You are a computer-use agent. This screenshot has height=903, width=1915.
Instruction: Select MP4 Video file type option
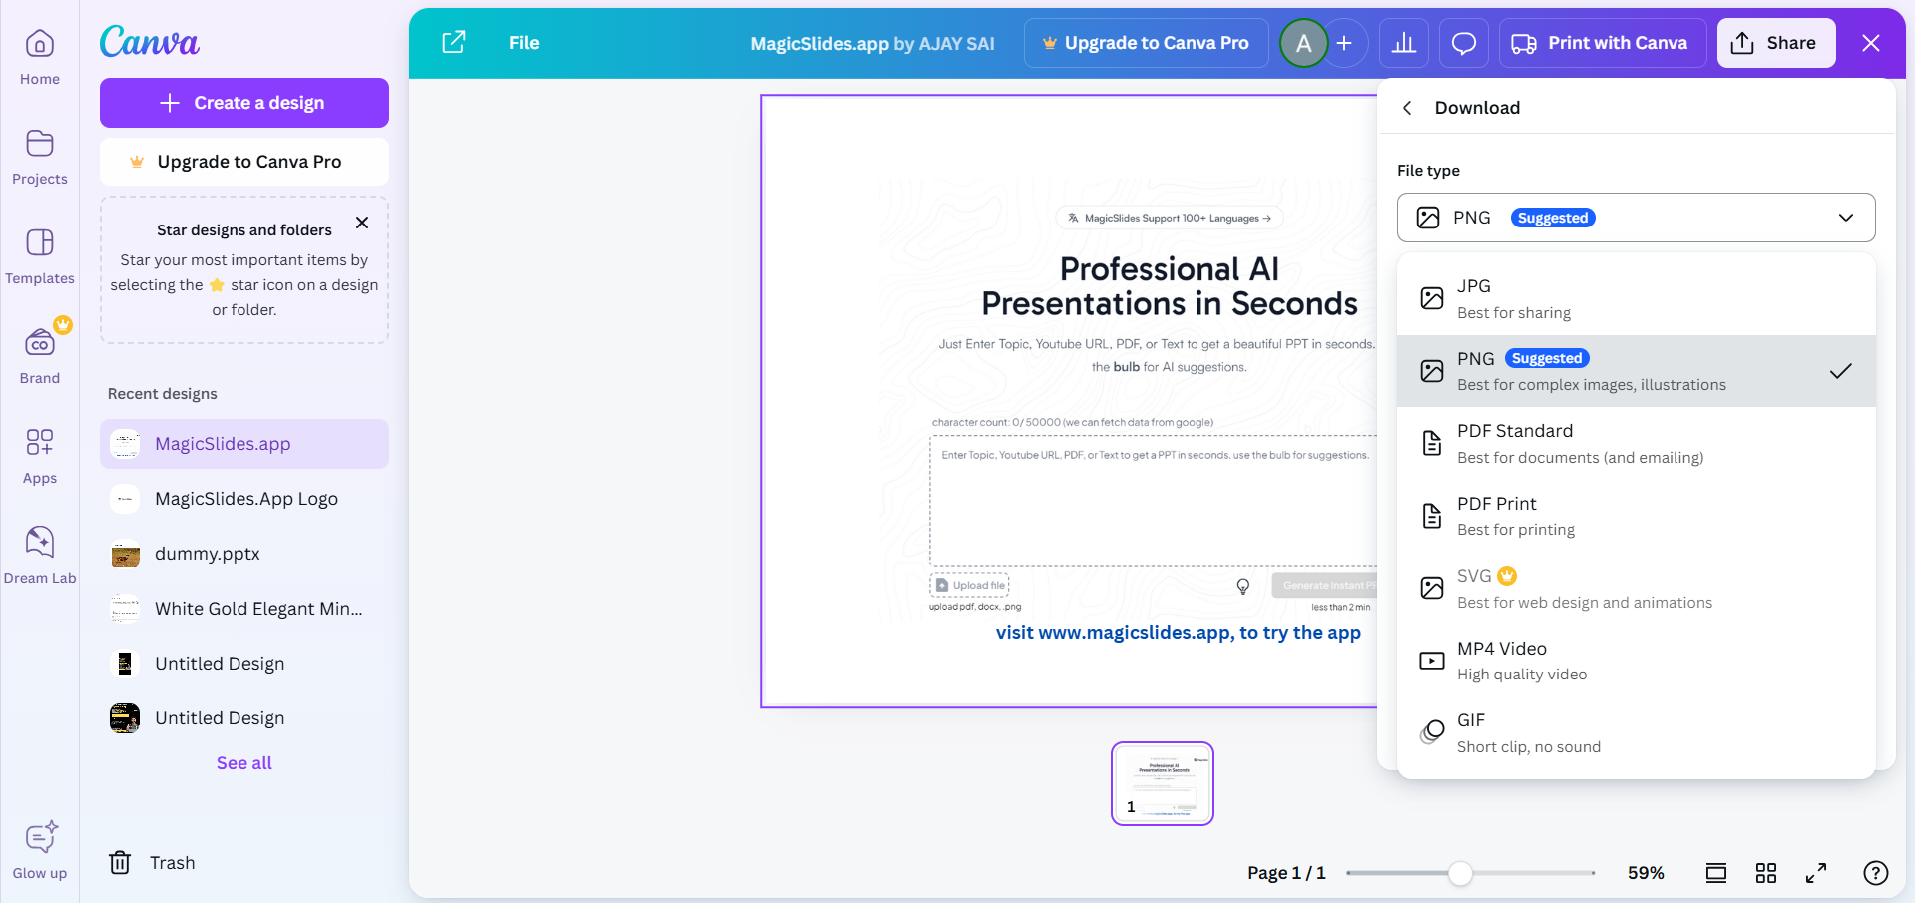pyautogui.click(x=1637, y=661)
